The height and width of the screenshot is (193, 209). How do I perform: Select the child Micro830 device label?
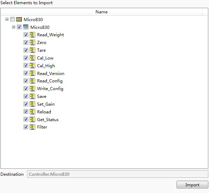(40, 27)
